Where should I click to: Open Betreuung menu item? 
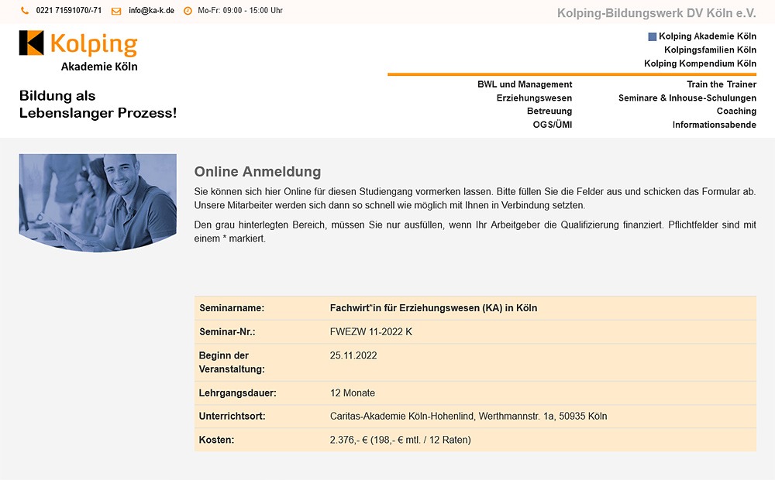(549, 111)
